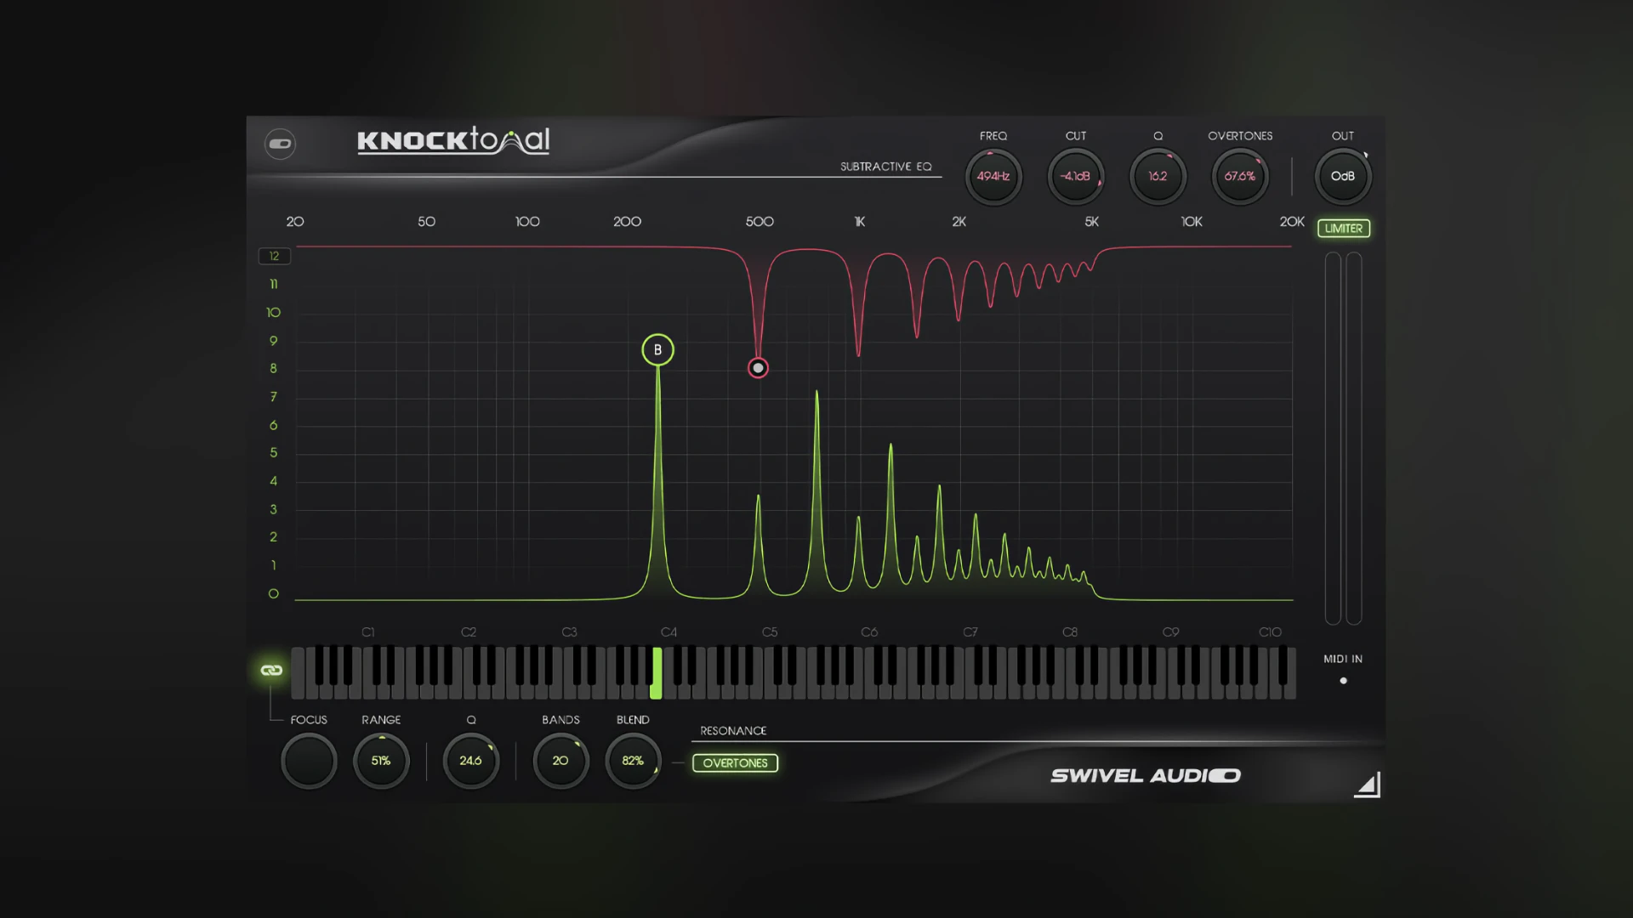Click the C10 octave label
The height and width of the screenshot is (918, 1633).
click(x=1271, y=632)
